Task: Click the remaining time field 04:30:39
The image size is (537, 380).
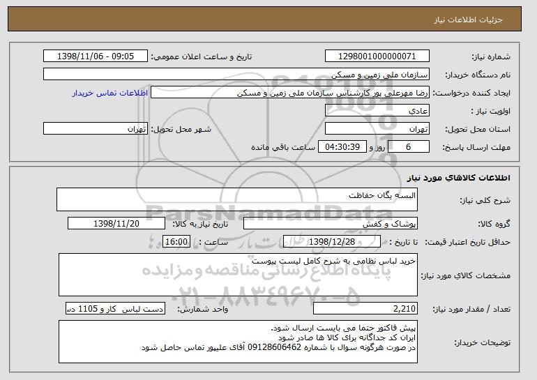Action: [342, 147]
